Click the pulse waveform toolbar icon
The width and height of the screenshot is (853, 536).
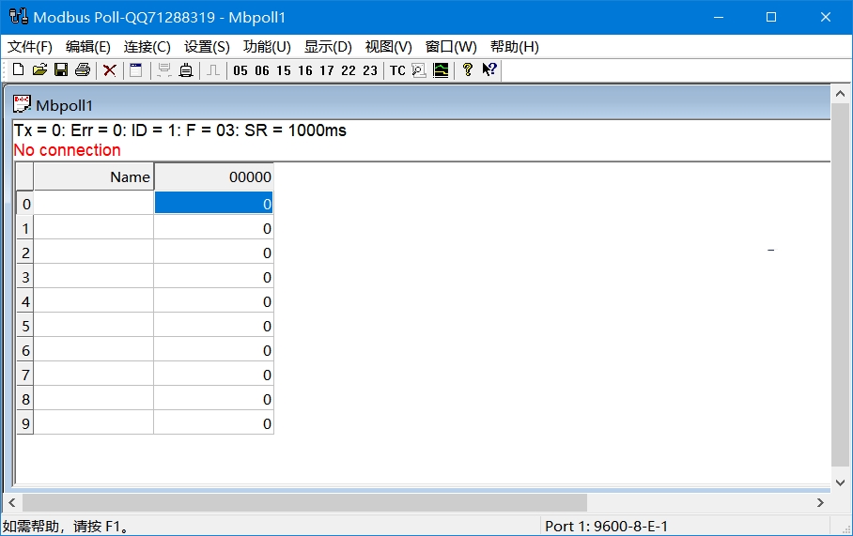click(213, 70)
